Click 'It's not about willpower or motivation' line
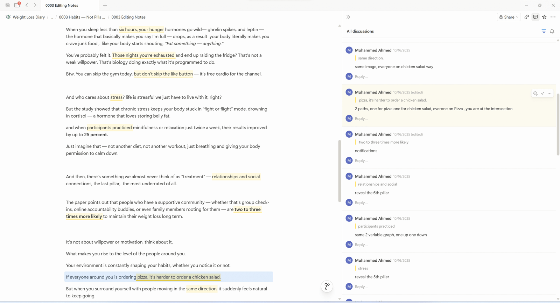Image resolution: width=560 pixels, height=303 pixels. point(119,242)
